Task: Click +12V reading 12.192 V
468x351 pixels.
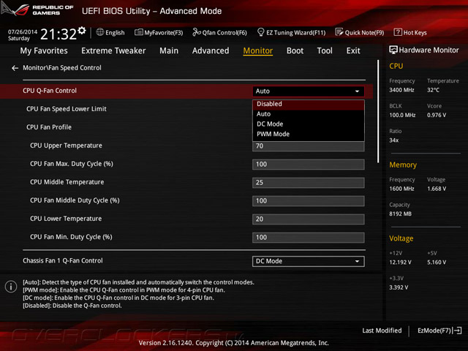Action: coord(400,263)
